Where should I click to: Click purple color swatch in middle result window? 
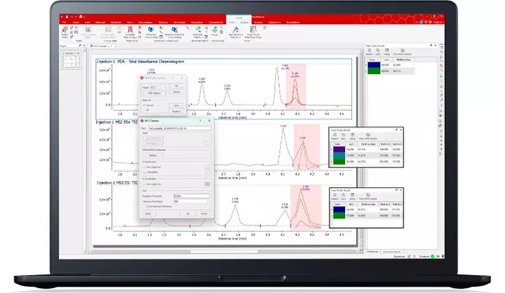pos(339,150)
